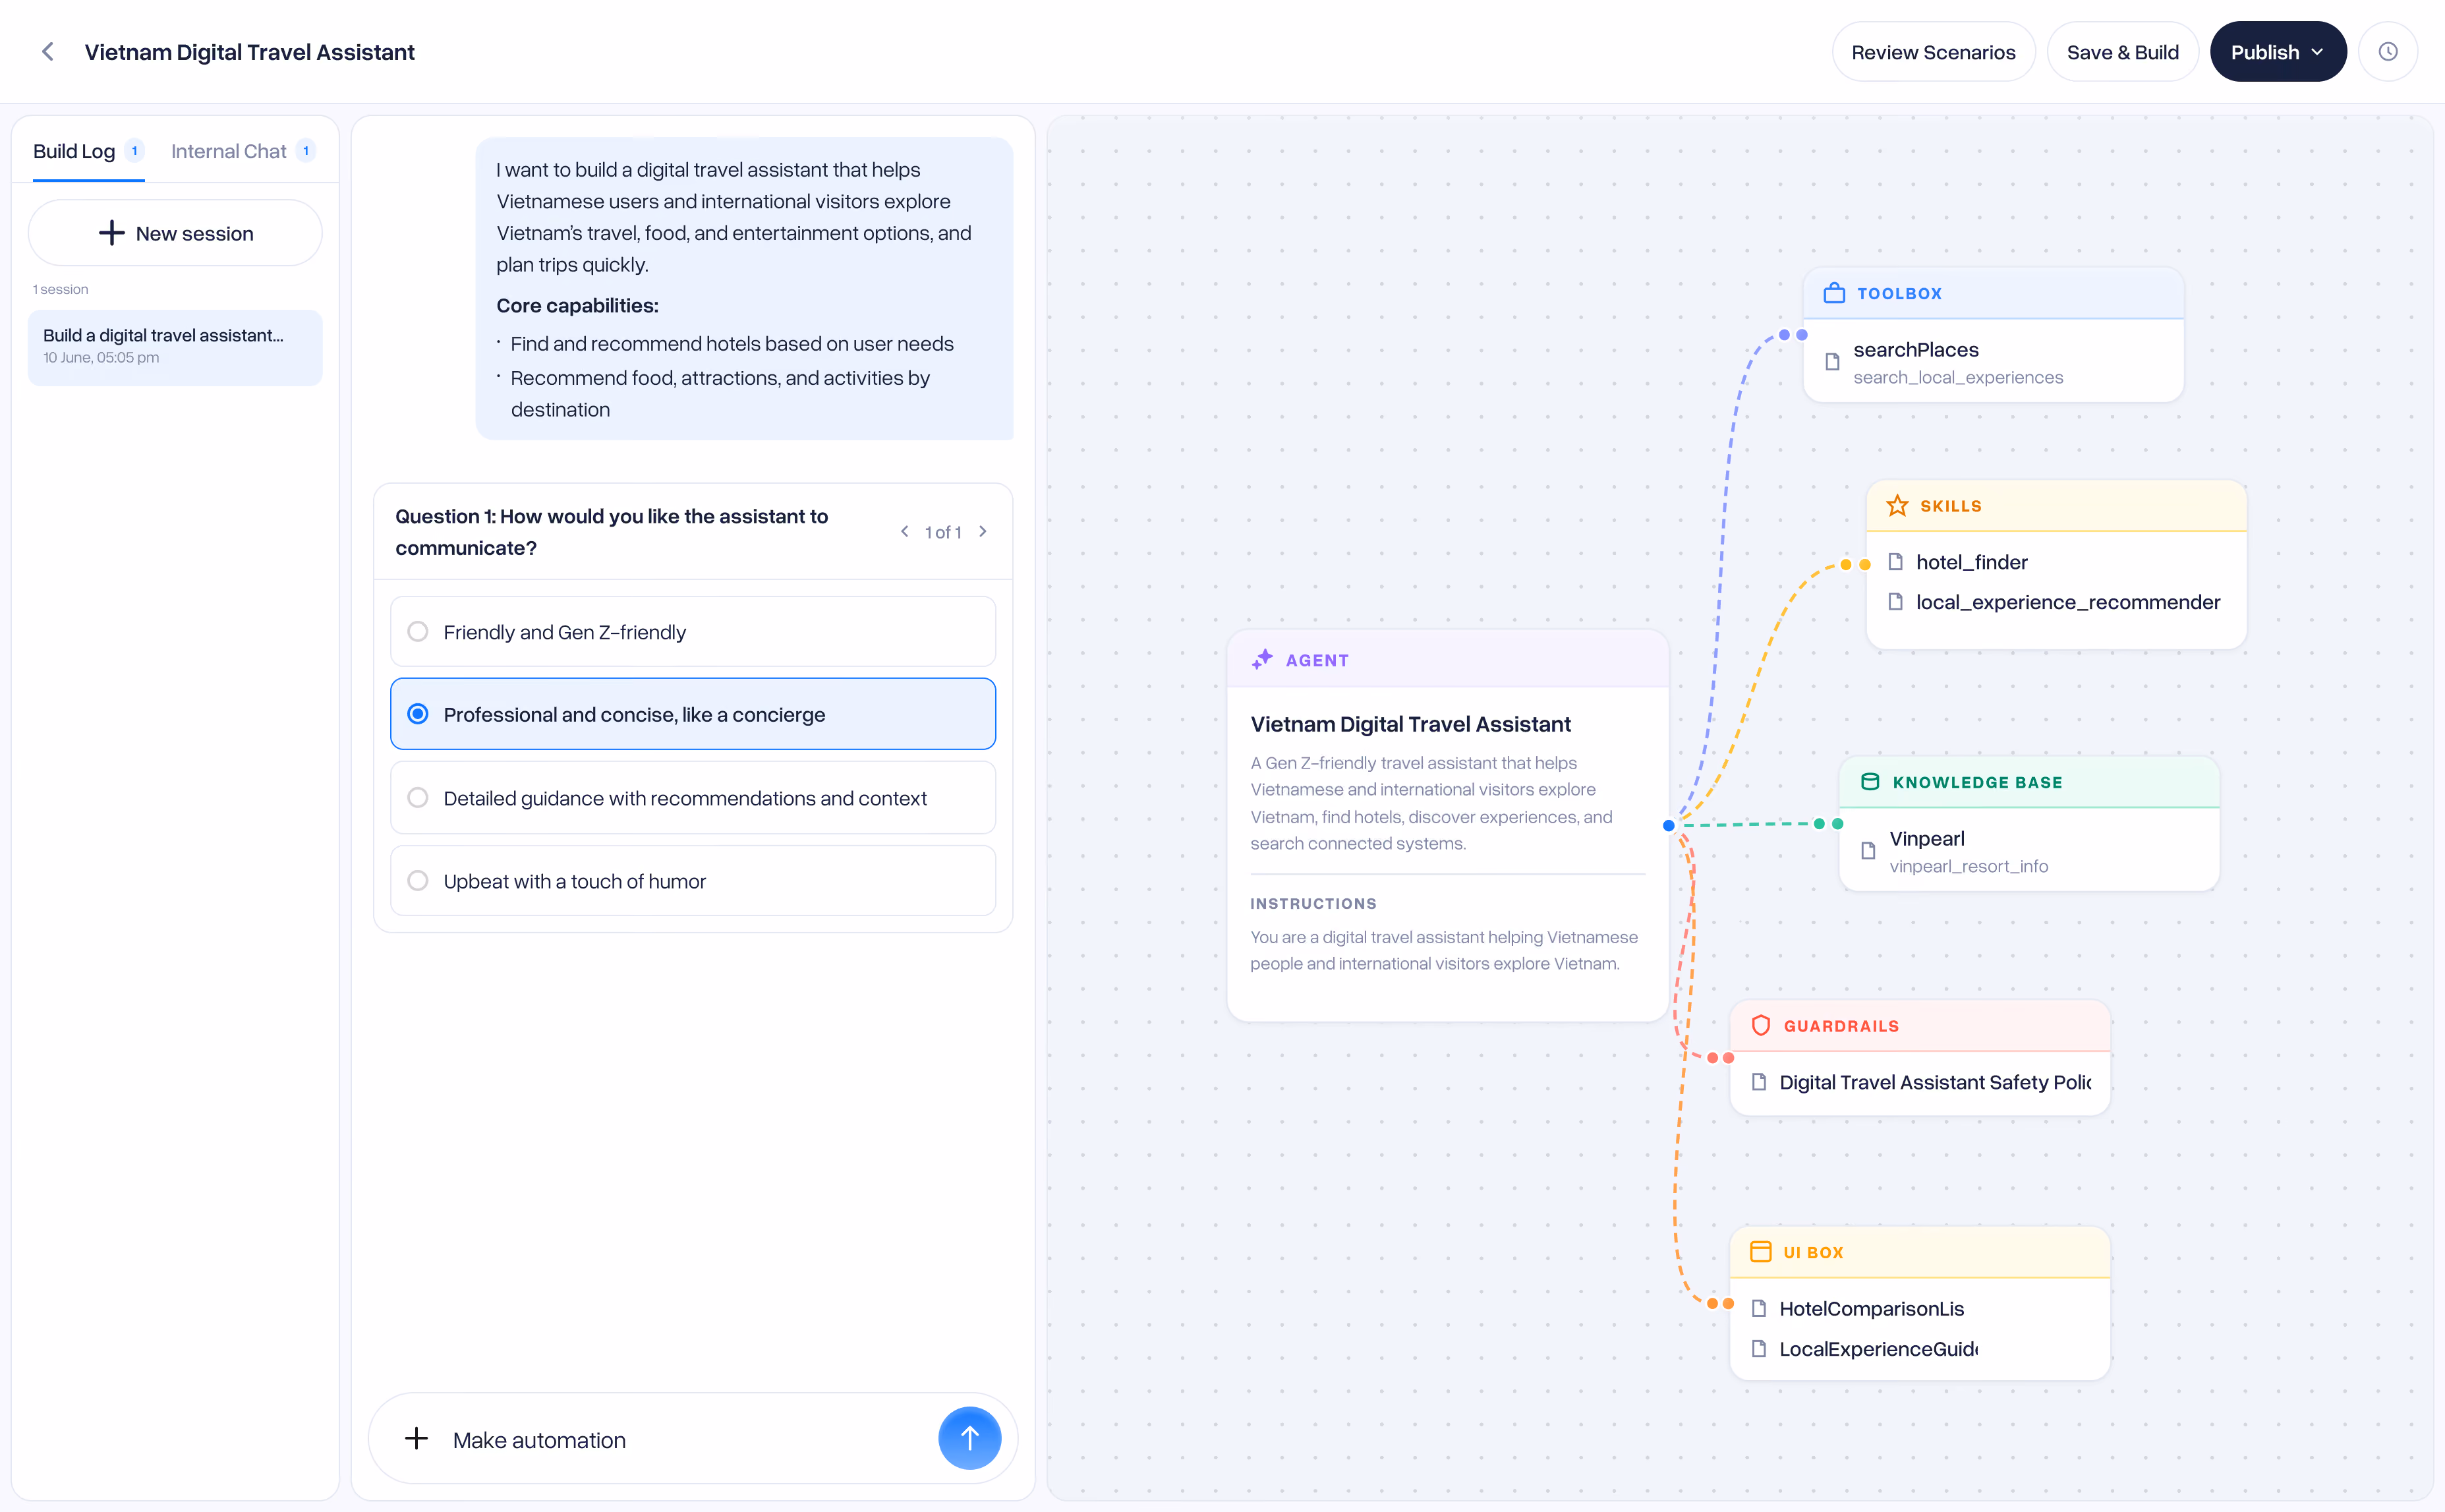The height and width of the screenshot is (1512, 2445).
Task: Send message with blue arrow button
Action: (x=969, y=1438)
